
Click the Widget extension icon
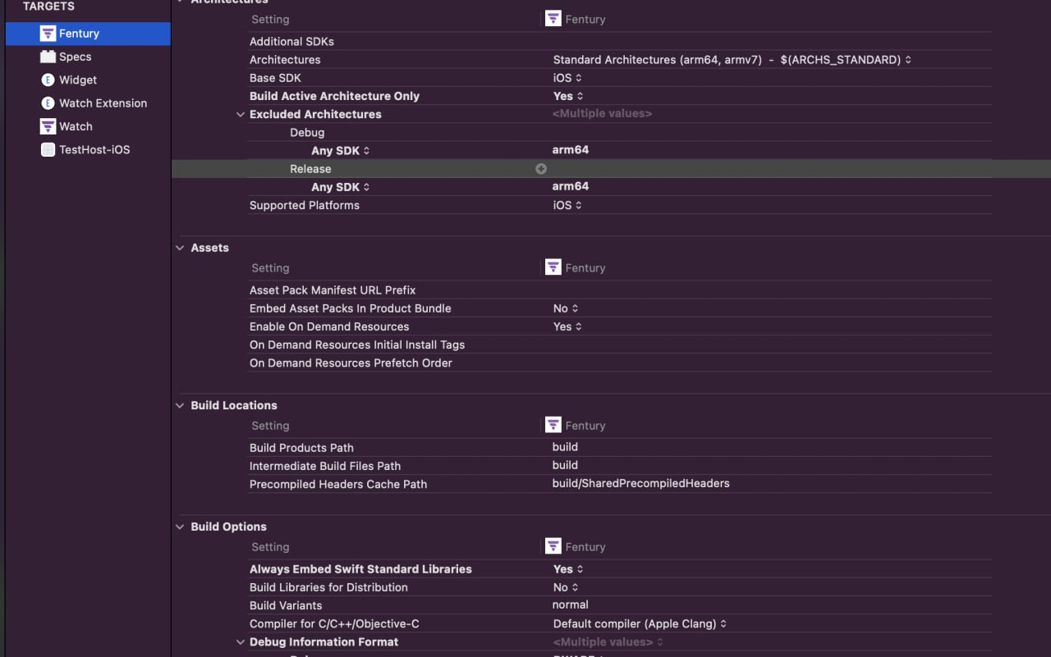point(48,80)
